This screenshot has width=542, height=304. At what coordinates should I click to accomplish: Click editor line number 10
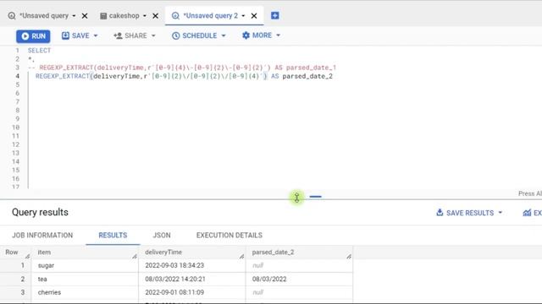pyautogui.click(x=15, y=128)
